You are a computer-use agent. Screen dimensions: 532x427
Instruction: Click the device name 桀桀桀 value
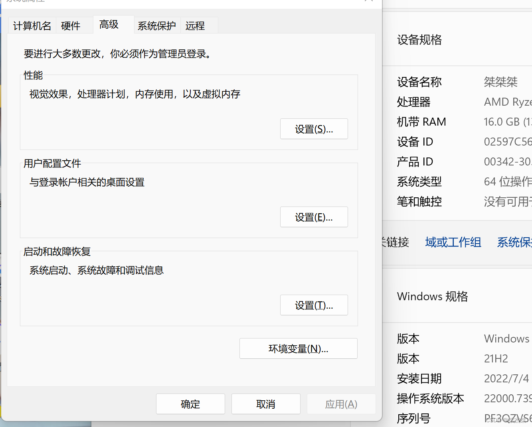[500, 82]
